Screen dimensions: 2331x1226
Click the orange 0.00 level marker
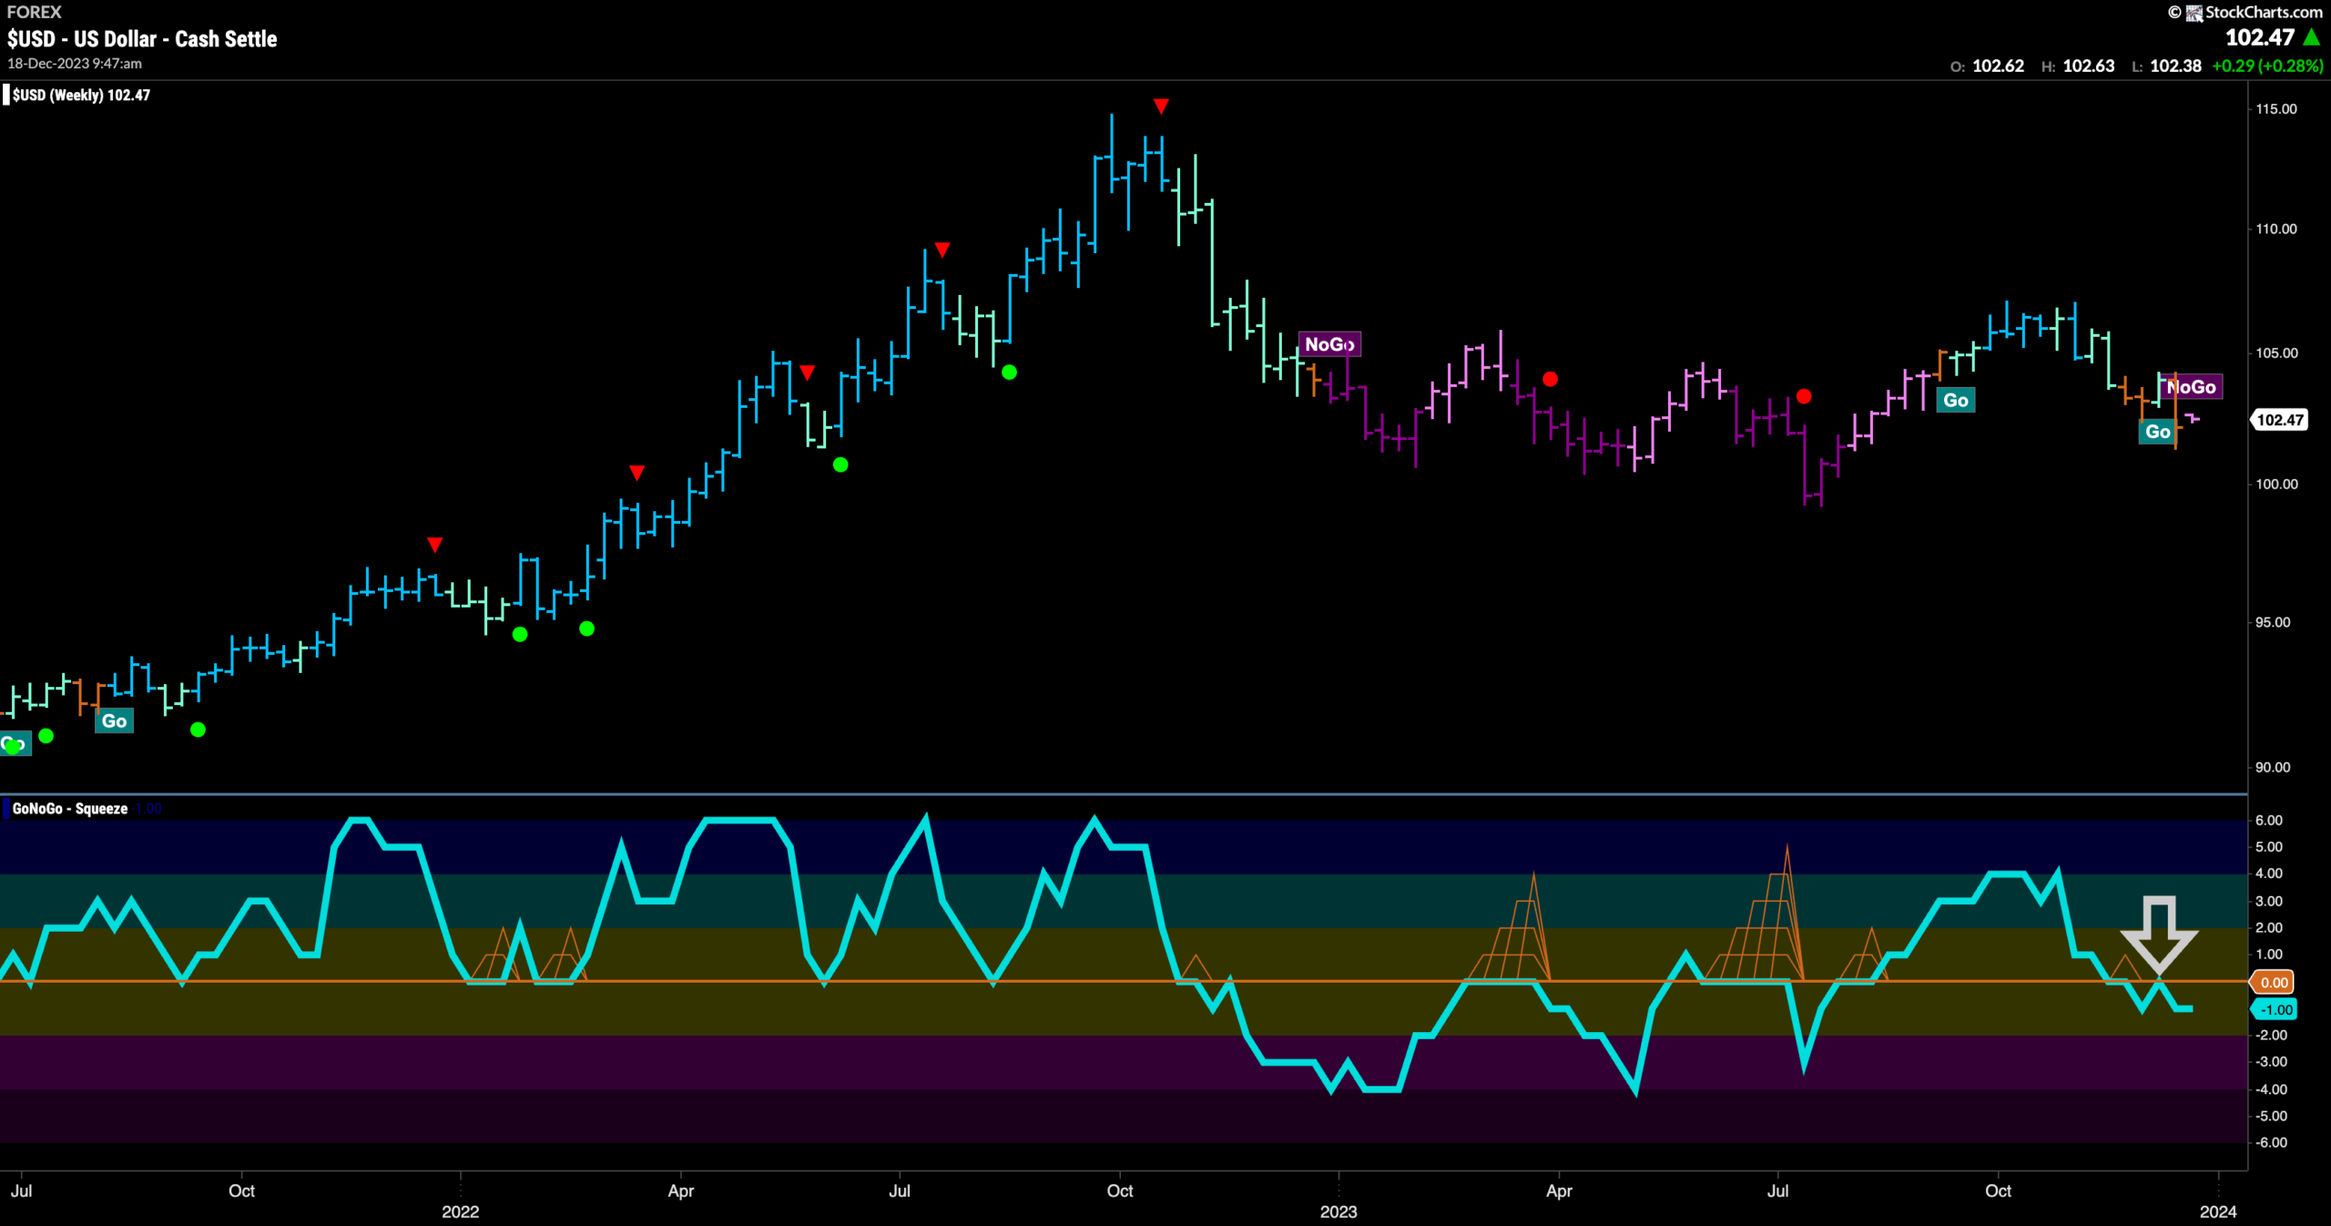(2274, 982)
